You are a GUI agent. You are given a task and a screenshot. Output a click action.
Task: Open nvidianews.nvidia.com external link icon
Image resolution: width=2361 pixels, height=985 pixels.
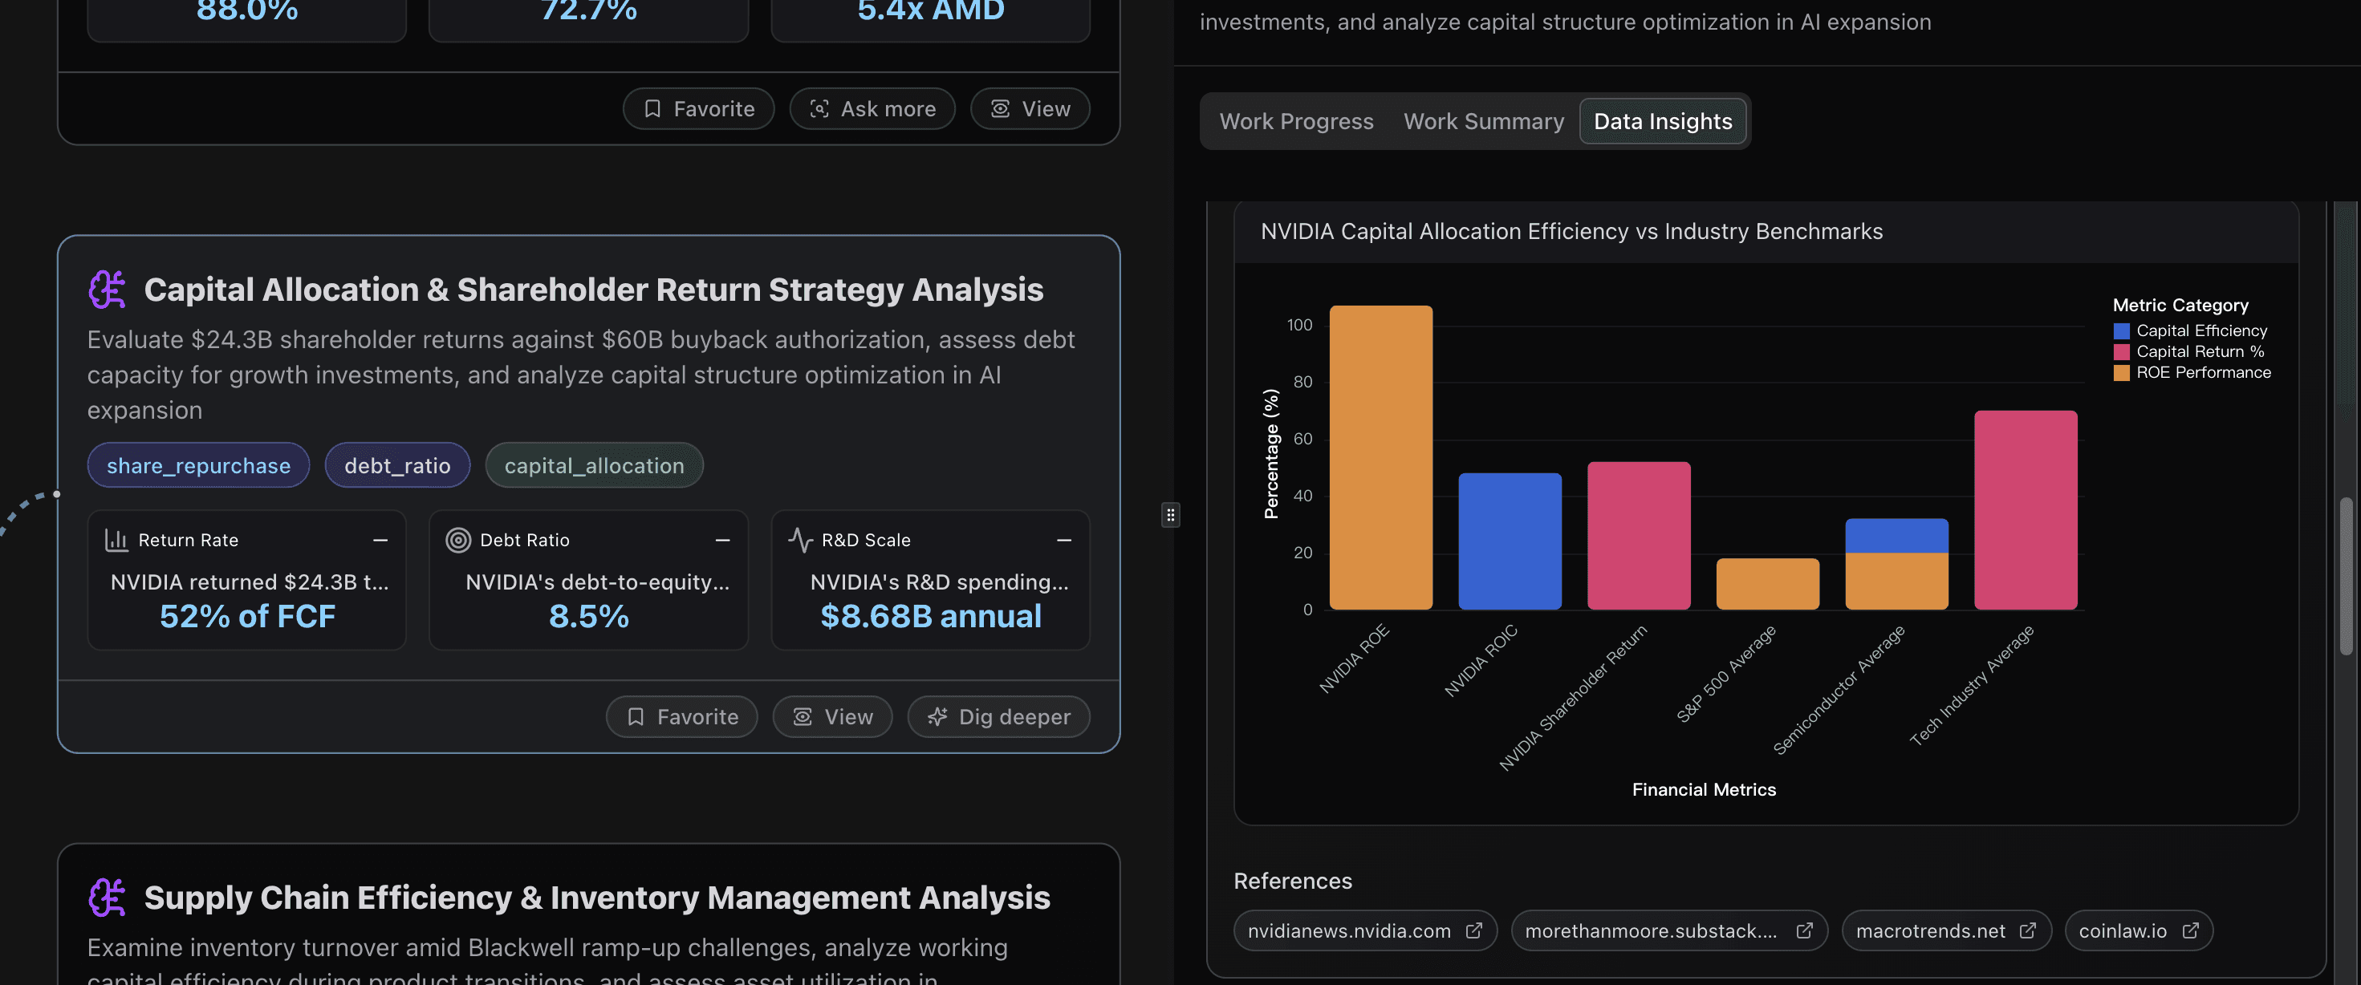[x=1473, y=930]
